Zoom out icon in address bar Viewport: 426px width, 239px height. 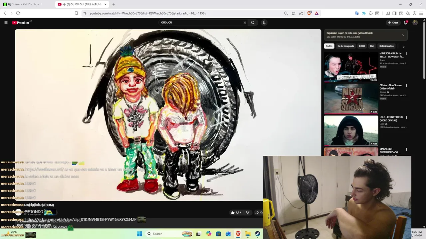286,13
